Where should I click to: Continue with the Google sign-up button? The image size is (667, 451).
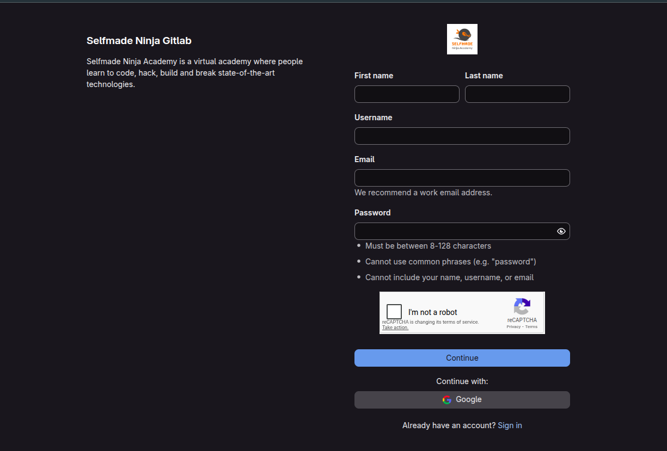click(x=462, y=400)
